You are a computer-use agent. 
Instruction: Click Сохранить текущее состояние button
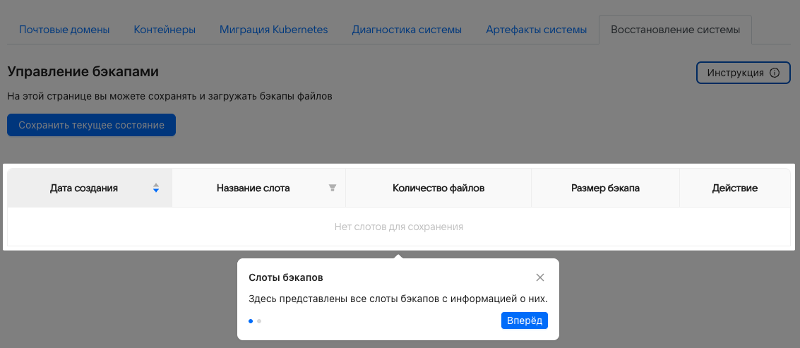click(x=91, y=125)
